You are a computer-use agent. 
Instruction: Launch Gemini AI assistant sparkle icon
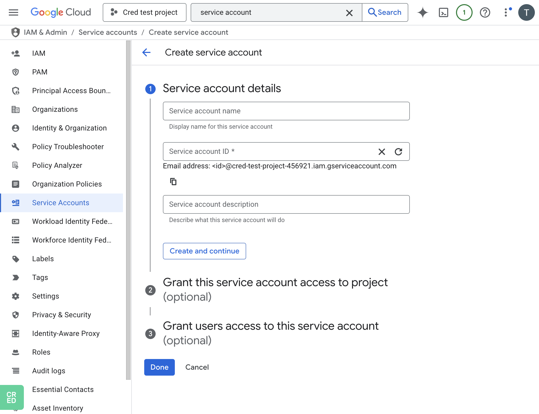tap(423, 12)
